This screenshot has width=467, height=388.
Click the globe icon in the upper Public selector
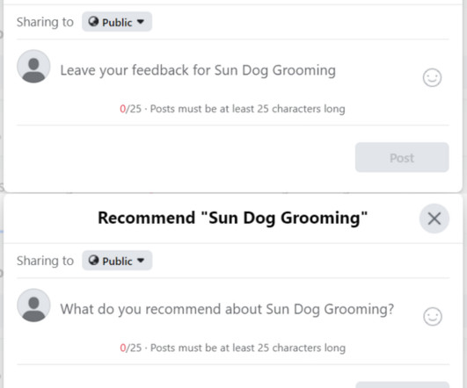(x=93, y=21)
